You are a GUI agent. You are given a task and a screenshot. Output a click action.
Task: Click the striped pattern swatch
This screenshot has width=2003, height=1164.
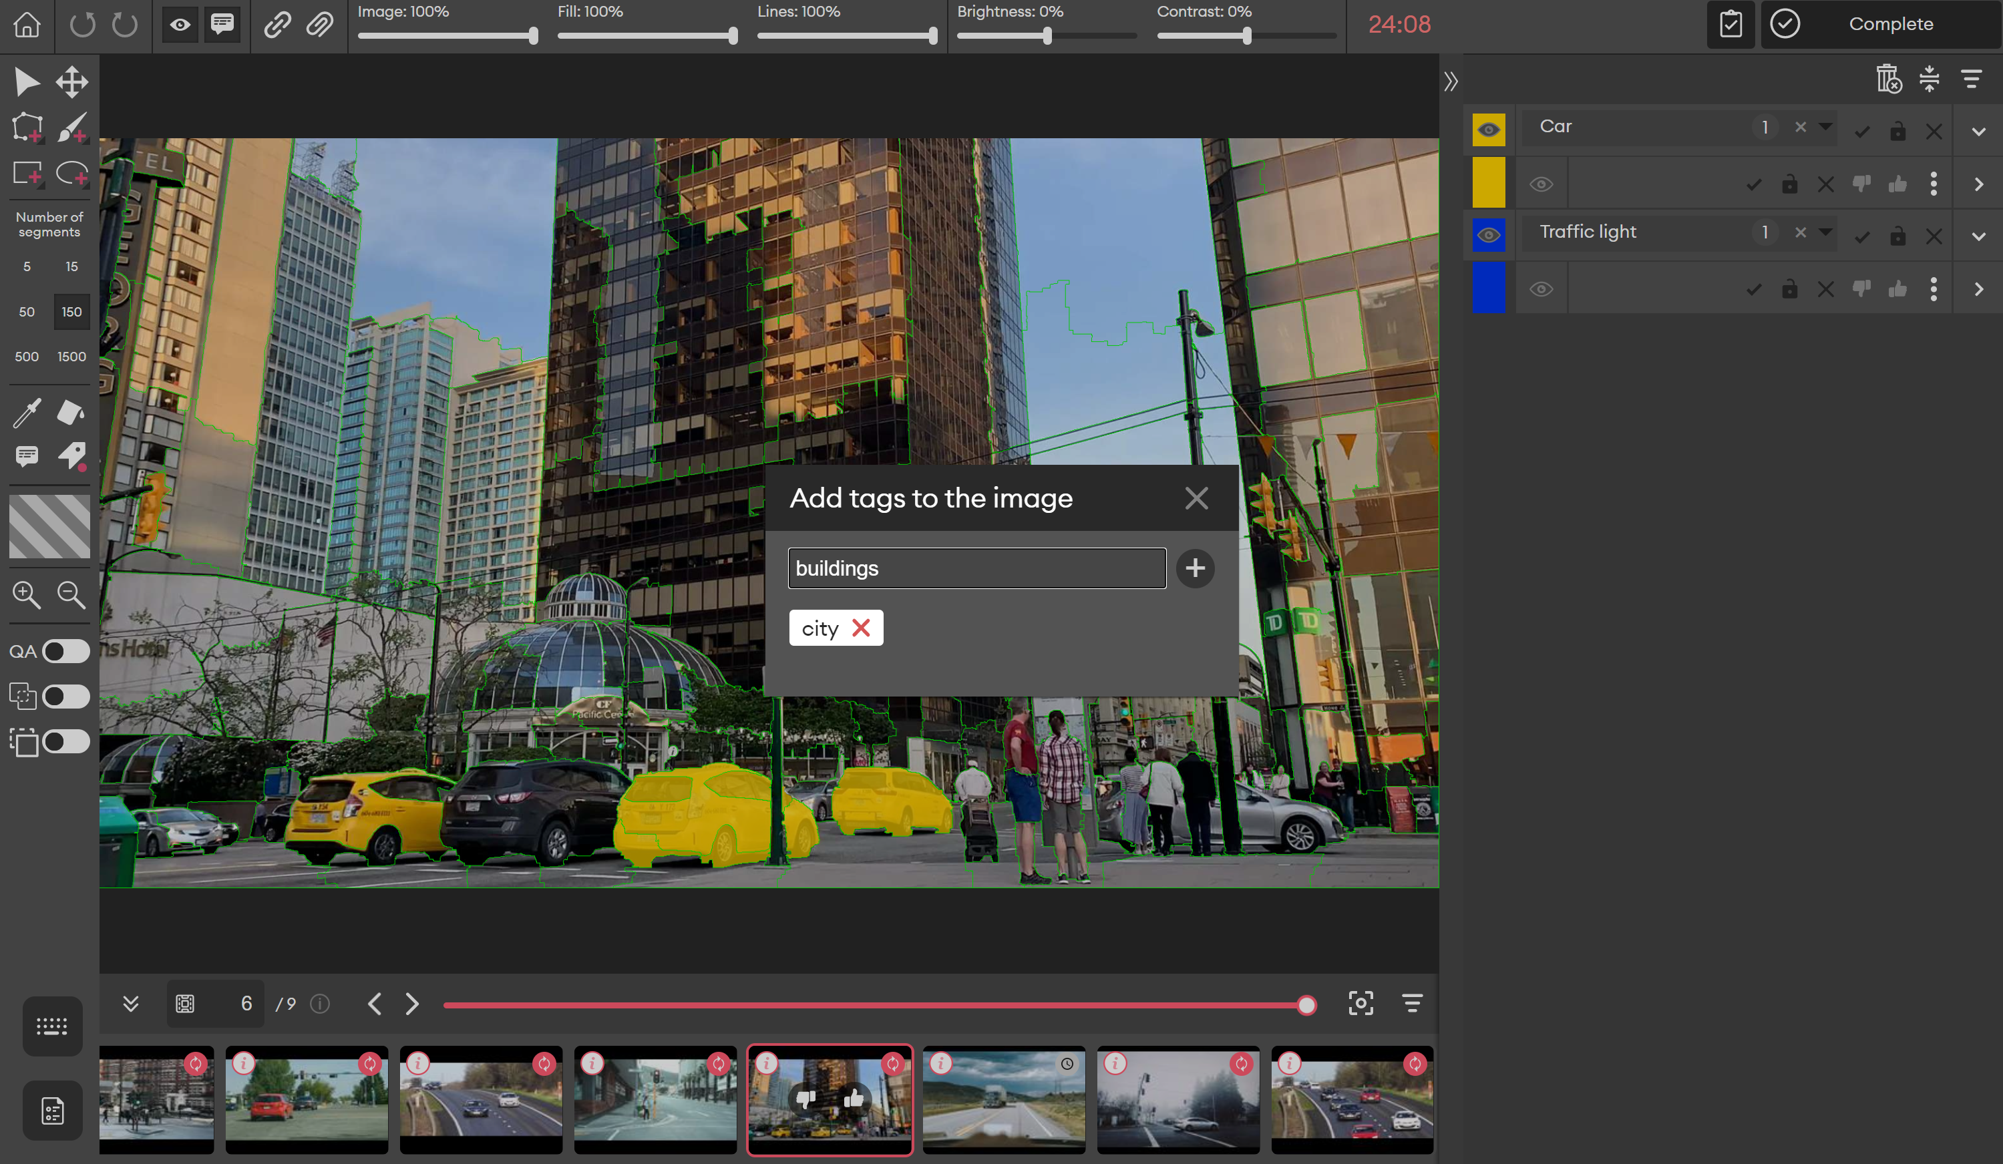49,526
